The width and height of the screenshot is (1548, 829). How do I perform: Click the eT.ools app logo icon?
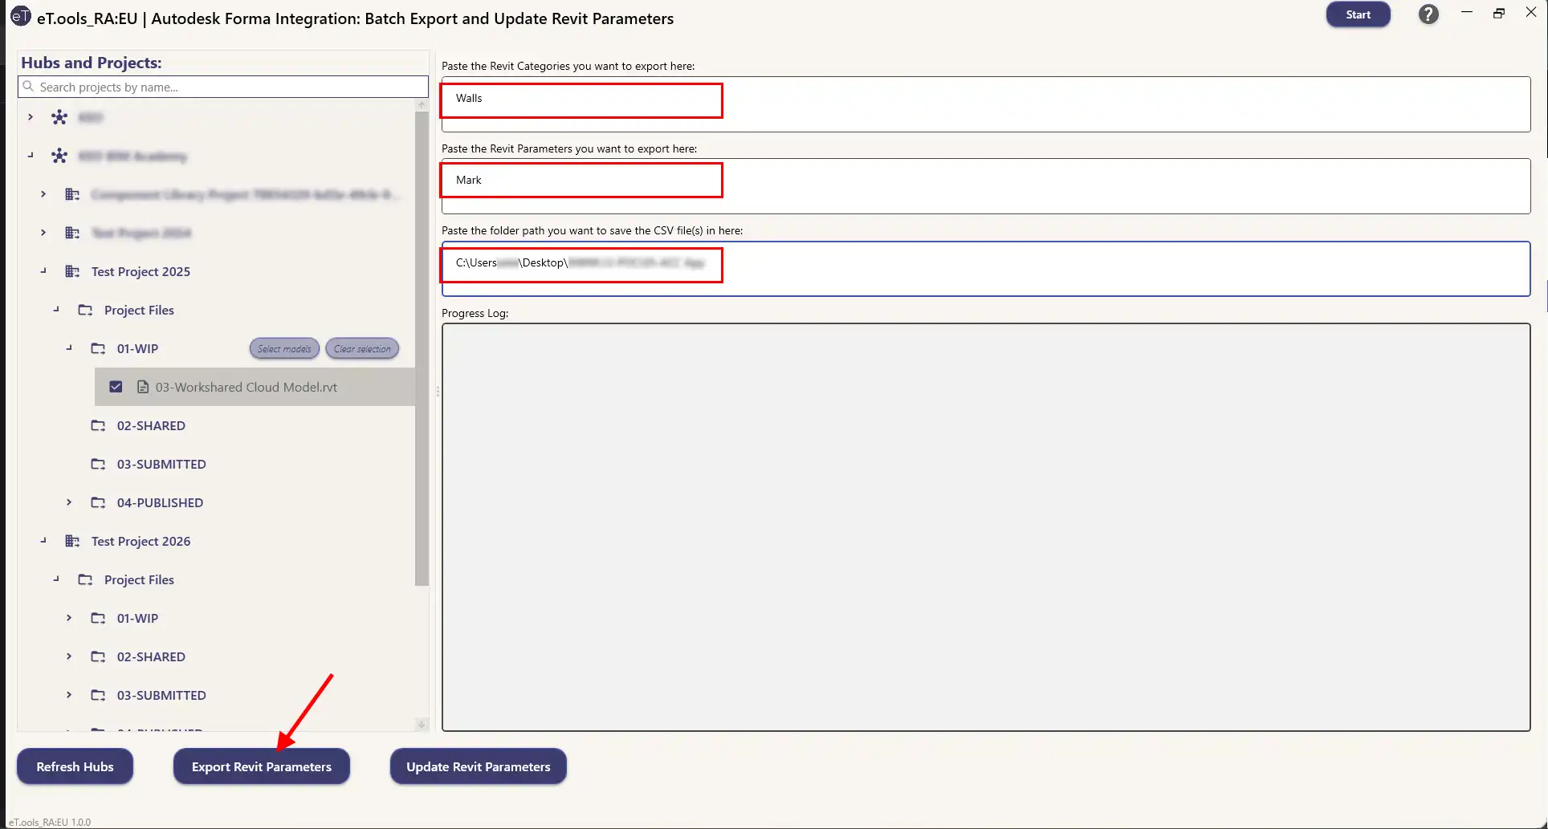pyautogui.click(x=20, y=17)
